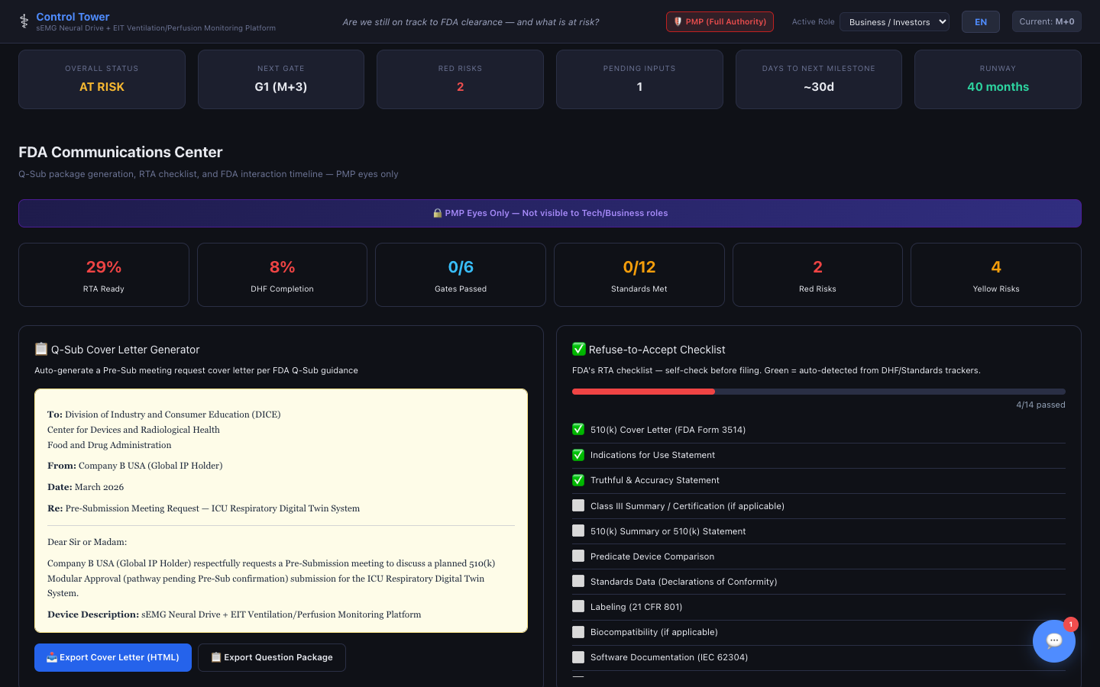The width and height of the screenshot is (1100, 687).
Task: Open the chat bubble widget
Action: coord(1053,641)
